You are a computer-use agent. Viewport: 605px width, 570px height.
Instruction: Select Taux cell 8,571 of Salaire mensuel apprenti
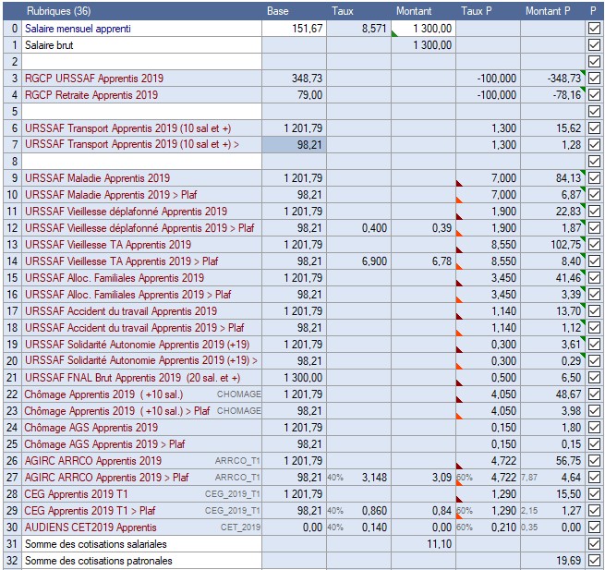(358, 29)
